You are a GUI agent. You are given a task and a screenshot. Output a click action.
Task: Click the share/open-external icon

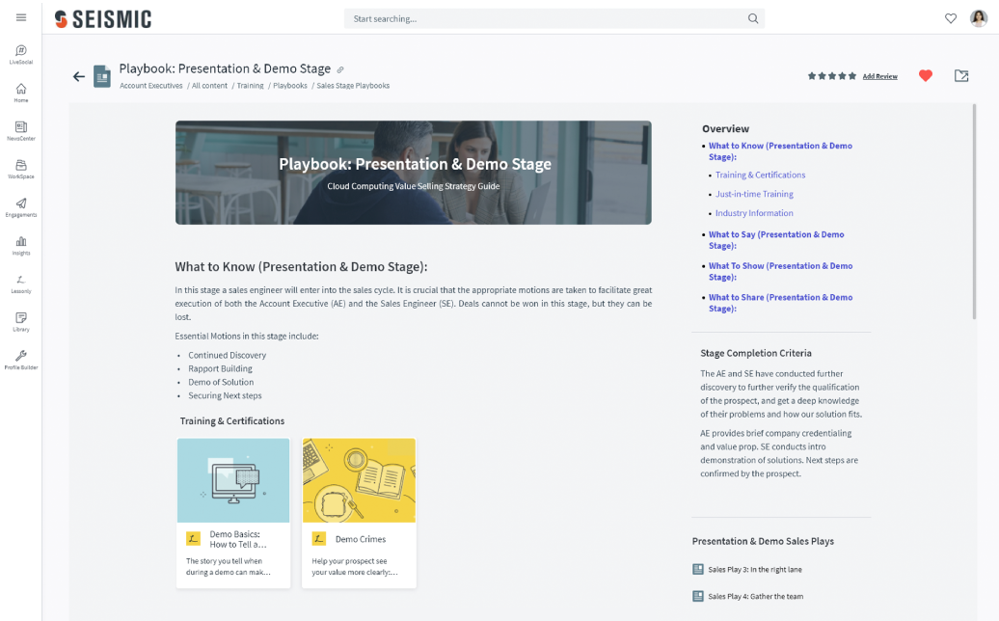(x=961, y=76)
